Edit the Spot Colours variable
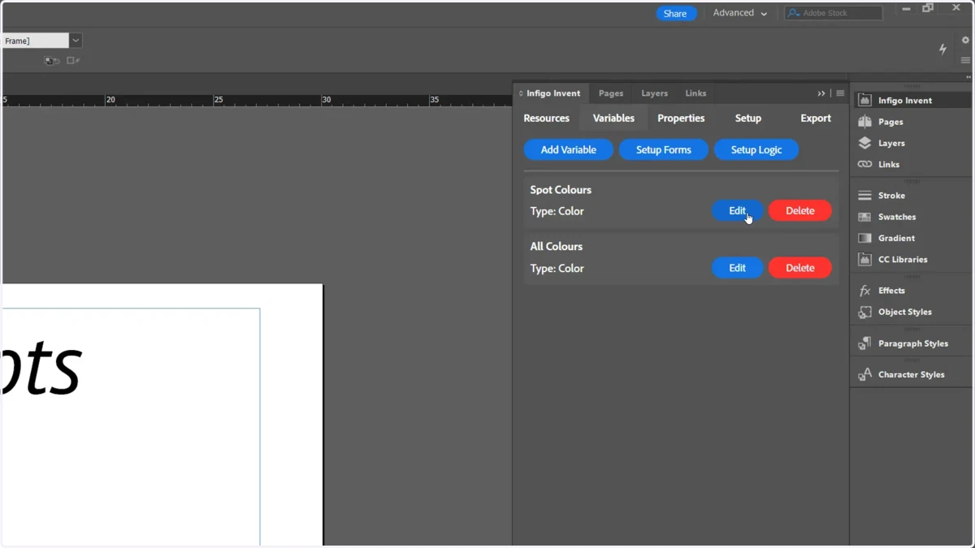This screenshot has height=548, width=975. 738,211
